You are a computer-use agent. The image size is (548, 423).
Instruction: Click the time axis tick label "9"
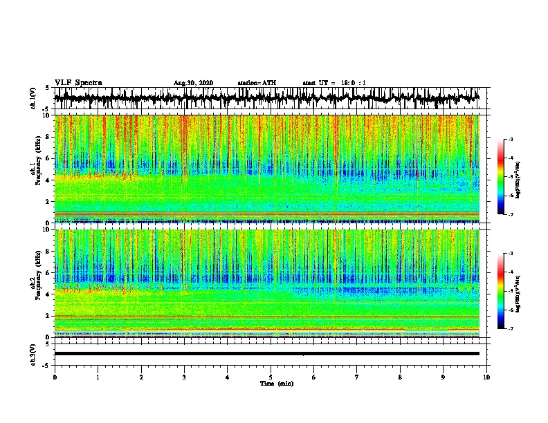point(443,377)
